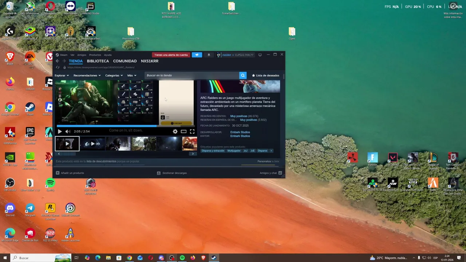
Task: Type in Buscar en la tienda field
Action: coord(192,75)
